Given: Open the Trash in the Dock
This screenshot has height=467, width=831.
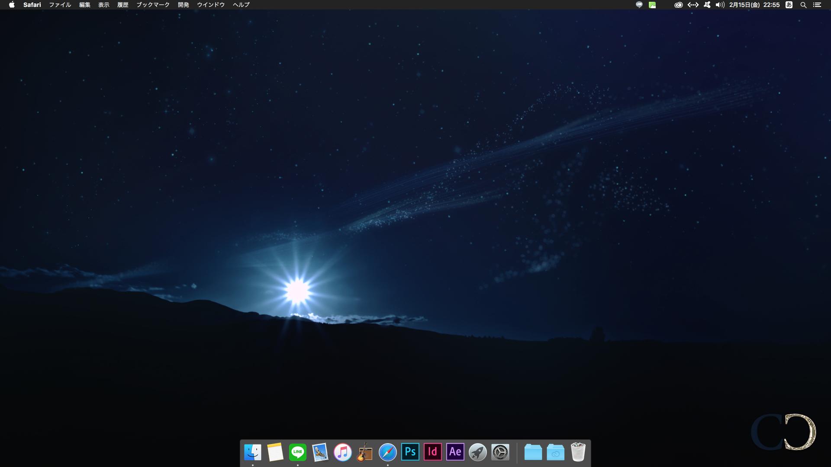Looking at the screenshot, I should click(578, 452).
